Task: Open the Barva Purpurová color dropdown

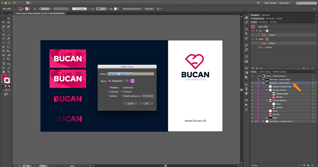Action: tap(118, 81)
